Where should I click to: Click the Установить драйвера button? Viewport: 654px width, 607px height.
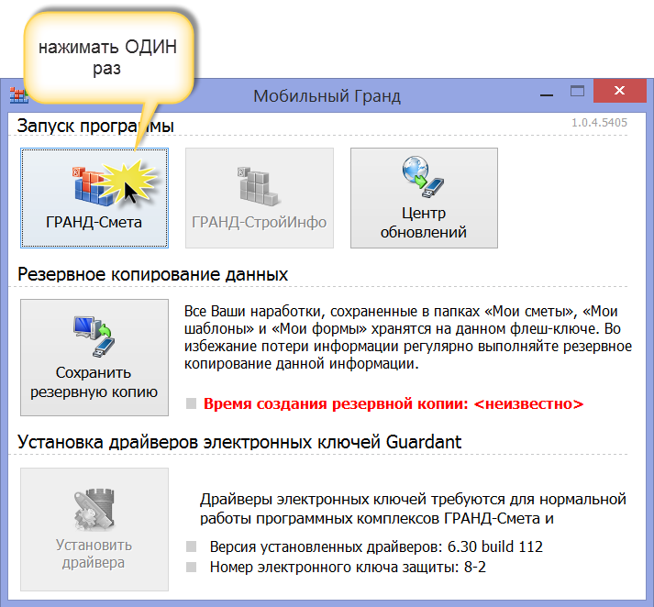point(94,529)
